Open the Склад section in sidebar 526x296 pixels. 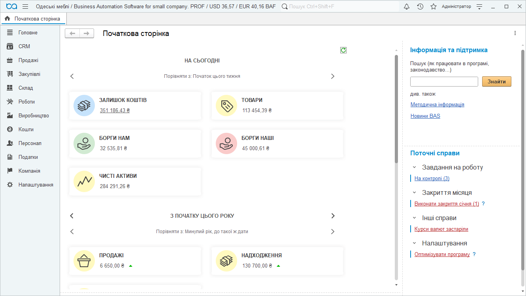coord(26,88)
